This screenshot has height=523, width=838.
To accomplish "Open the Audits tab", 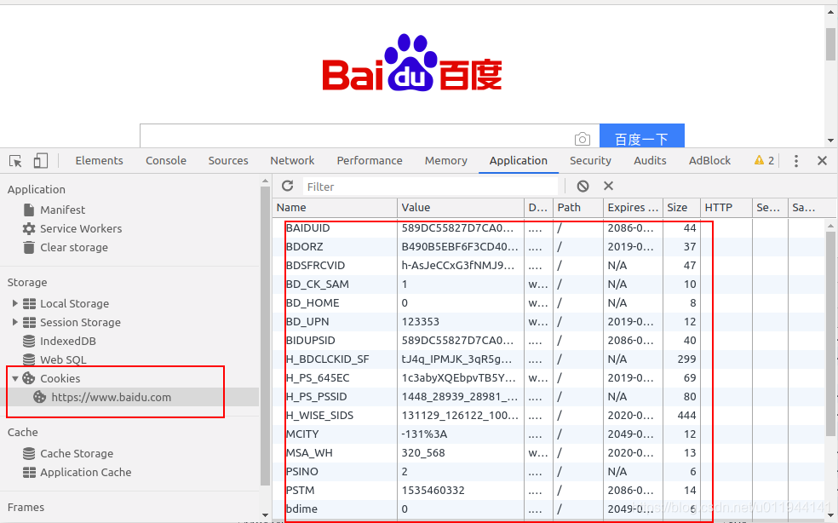I will pos(650,160).
